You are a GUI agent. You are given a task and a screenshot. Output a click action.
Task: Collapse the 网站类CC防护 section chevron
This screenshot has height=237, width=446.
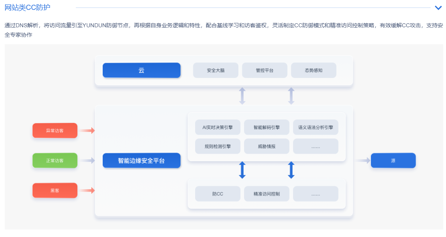coord(438,8)
